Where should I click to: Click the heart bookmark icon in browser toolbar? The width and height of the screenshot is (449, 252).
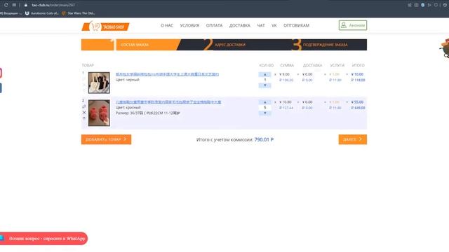[436, 5]
